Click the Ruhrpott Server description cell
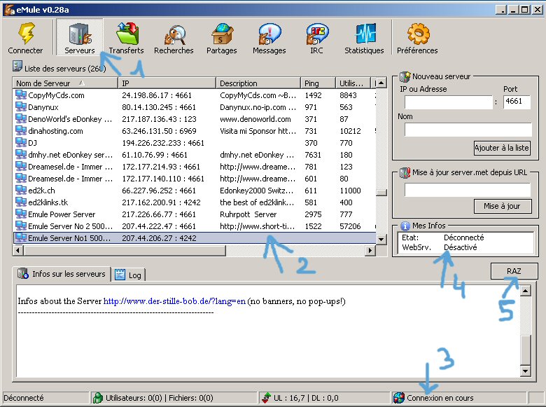The width and height of the screenshot is (546, 407). pos(248,214)
